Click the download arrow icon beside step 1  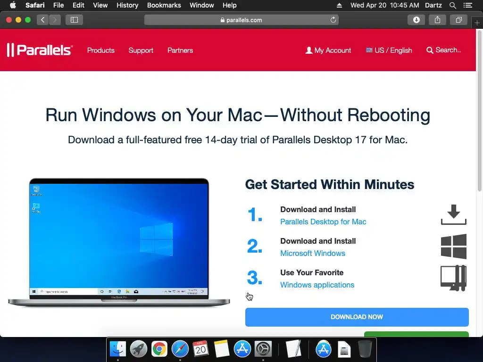click(x=454, y=214)
